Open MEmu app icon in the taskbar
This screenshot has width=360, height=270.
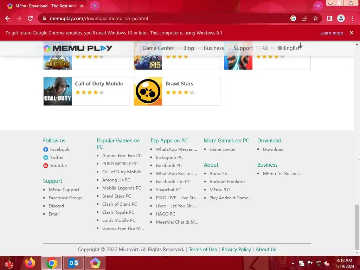pos(95,263)
